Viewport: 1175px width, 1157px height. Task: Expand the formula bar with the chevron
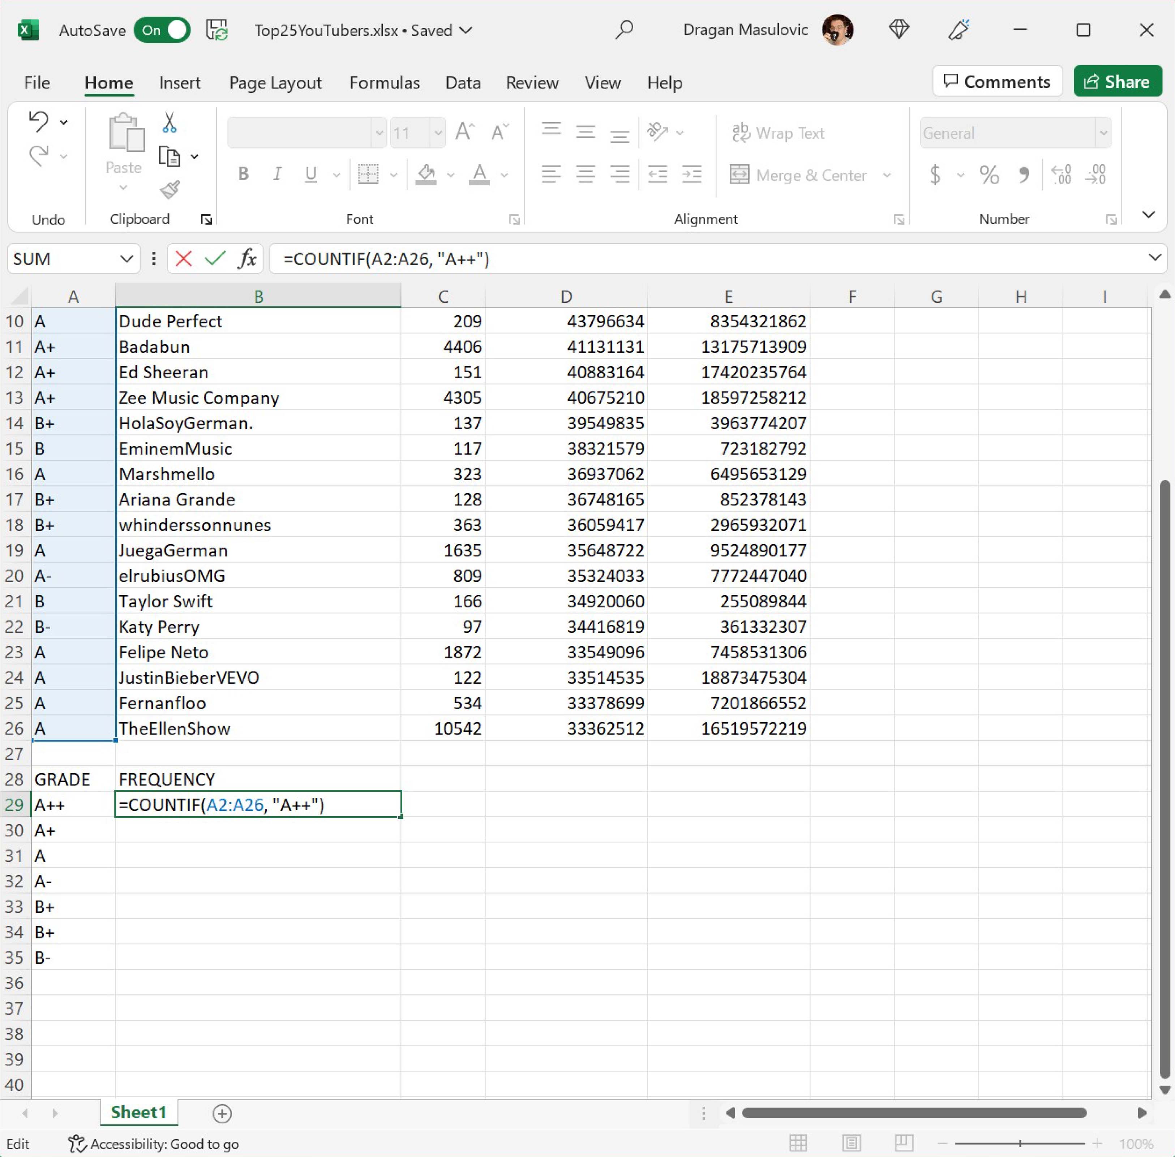click(1154, 258)
